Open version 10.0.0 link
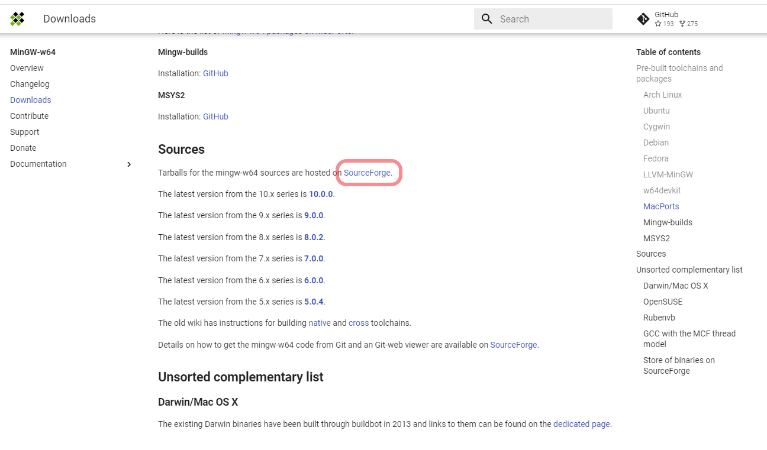 [x=321, y=194]
